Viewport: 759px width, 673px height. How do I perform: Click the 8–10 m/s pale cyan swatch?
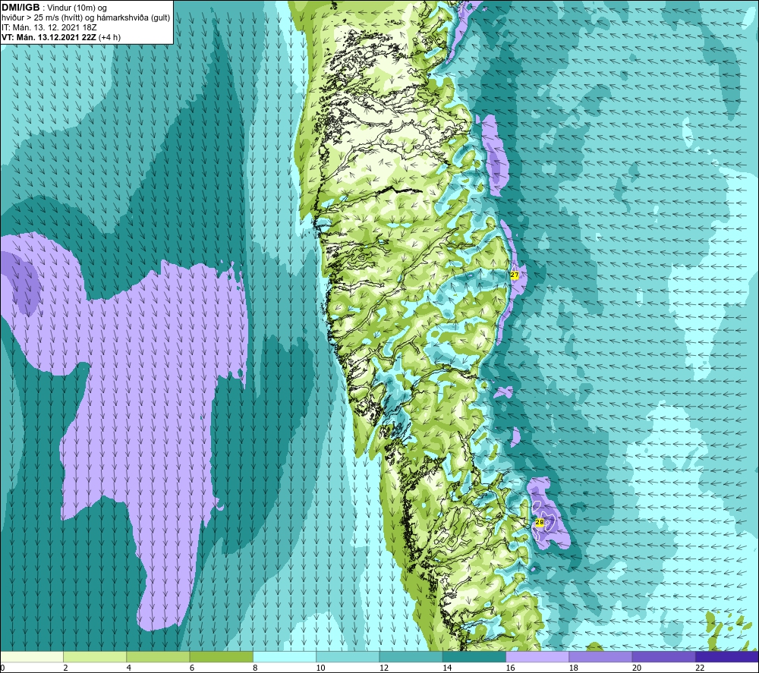285,656
